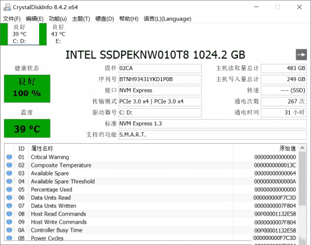Click status circle for Data Units Written row
This screenshot has width=311, height=245.
point(9,205)
